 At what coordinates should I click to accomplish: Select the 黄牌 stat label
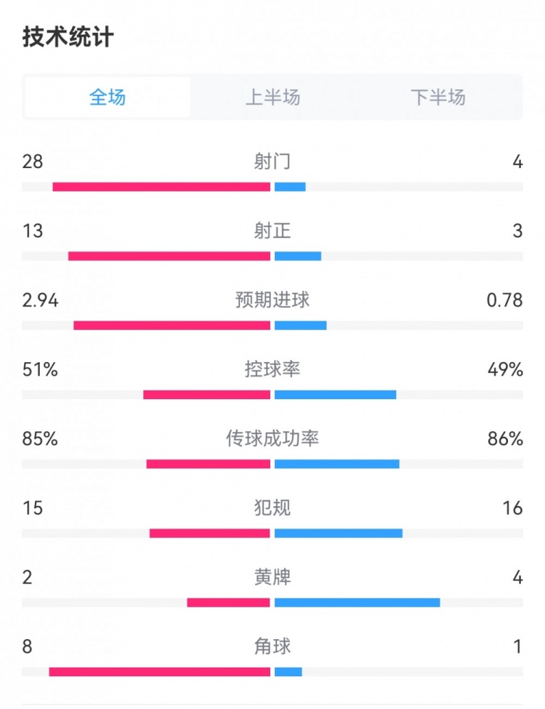(272, 577)
